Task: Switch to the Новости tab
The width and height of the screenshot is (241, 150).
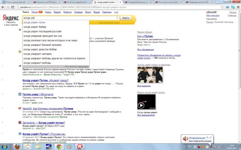Action: tap(67, 12)
